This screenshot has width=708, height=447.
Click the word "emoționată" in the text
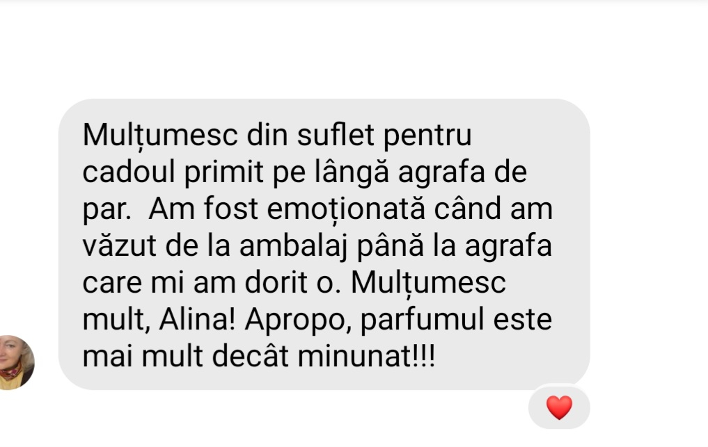coord(346,210)
